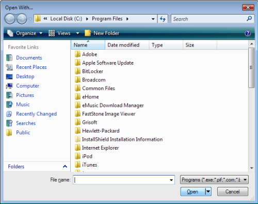Click the scrollbar up arrow
Viewport: 258px width, 204px height.
tap(252, 44)
